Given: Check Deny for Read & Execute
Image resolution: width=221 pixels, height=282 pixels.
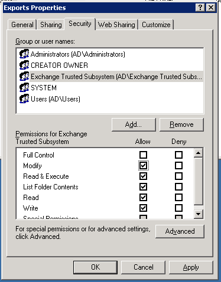Looking at the screenshot, I should click(x=178, y=176).
